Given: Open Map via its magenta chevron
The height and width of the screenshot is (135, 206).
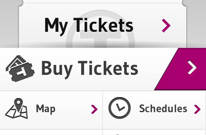Looking at the screenshot, I should click(94, 109).
